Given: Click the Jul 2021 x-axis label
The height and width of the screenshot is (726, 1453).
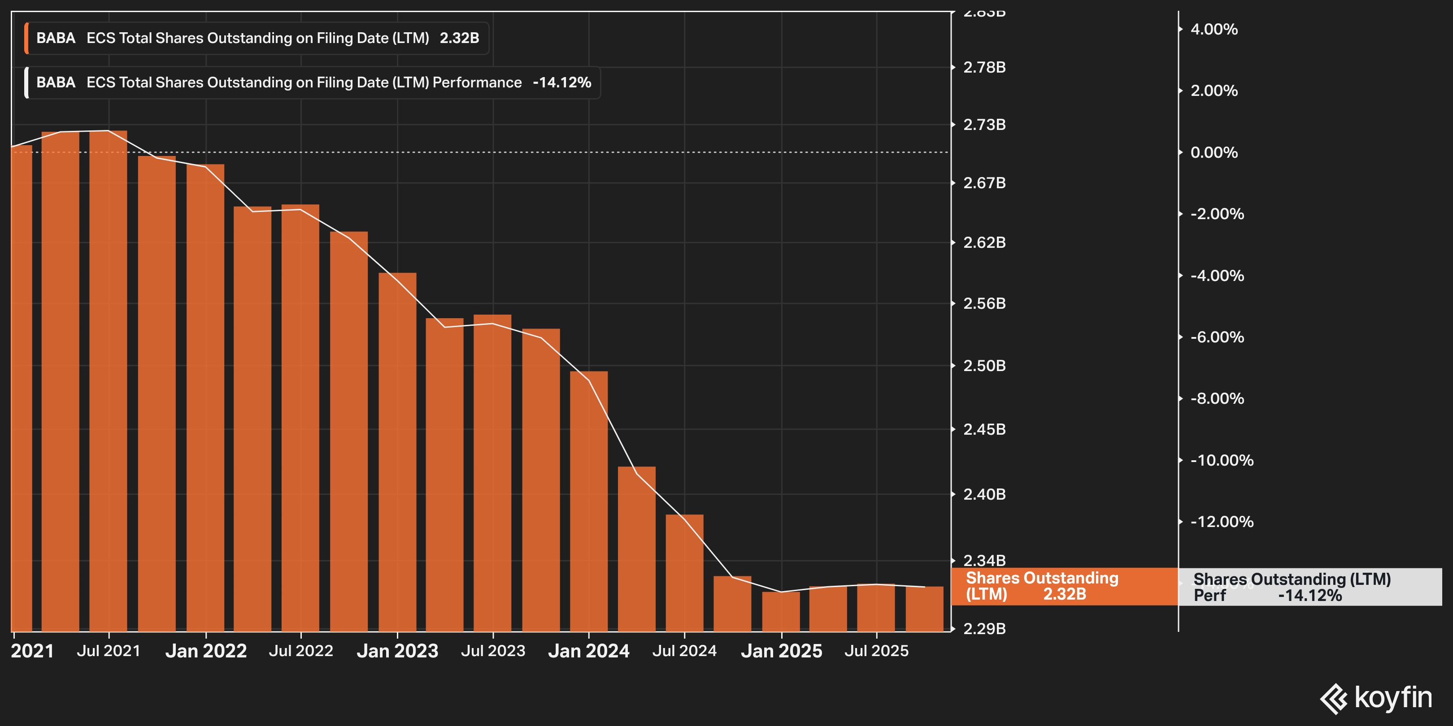Looking at the screenshot, I should click(109, 651).
